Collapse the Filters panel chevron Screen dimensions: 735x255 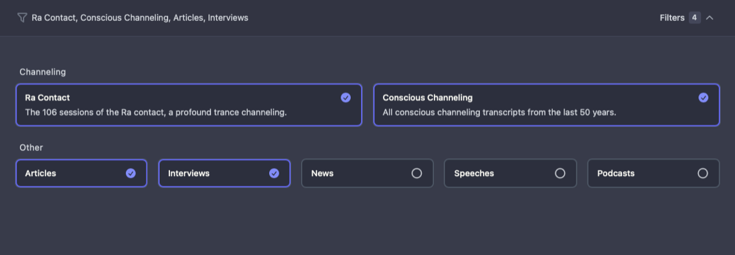709,18
